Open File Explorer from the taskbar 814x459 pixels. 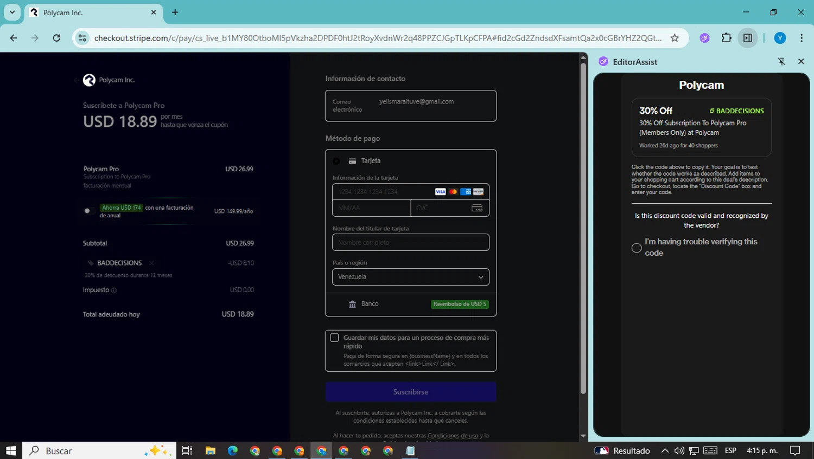[210, 450]
